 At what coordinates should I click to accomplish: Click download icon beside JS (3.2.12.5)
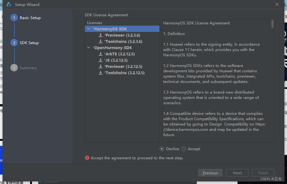(x=101, y=60)
